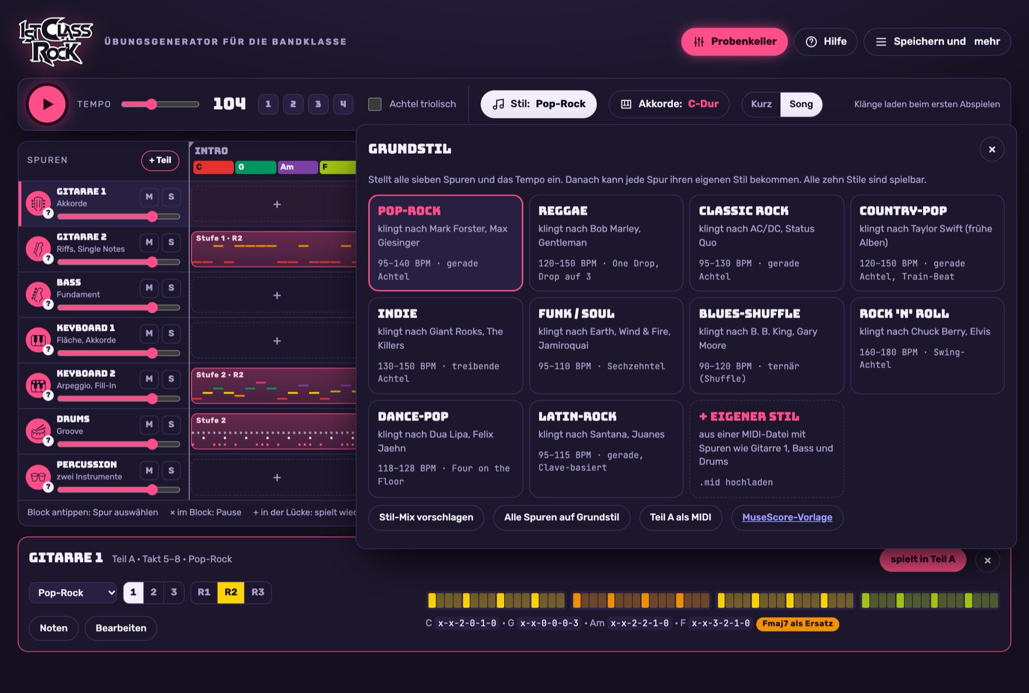
Task: Select the Am chord block in Intro
Action: click(x=297, y=167)
